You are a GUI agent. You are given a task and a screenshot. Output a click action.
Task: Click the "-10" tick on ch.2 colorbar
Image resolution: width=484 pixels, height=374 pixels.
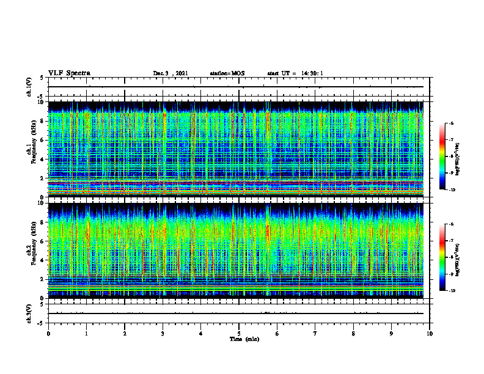[452, 291]
